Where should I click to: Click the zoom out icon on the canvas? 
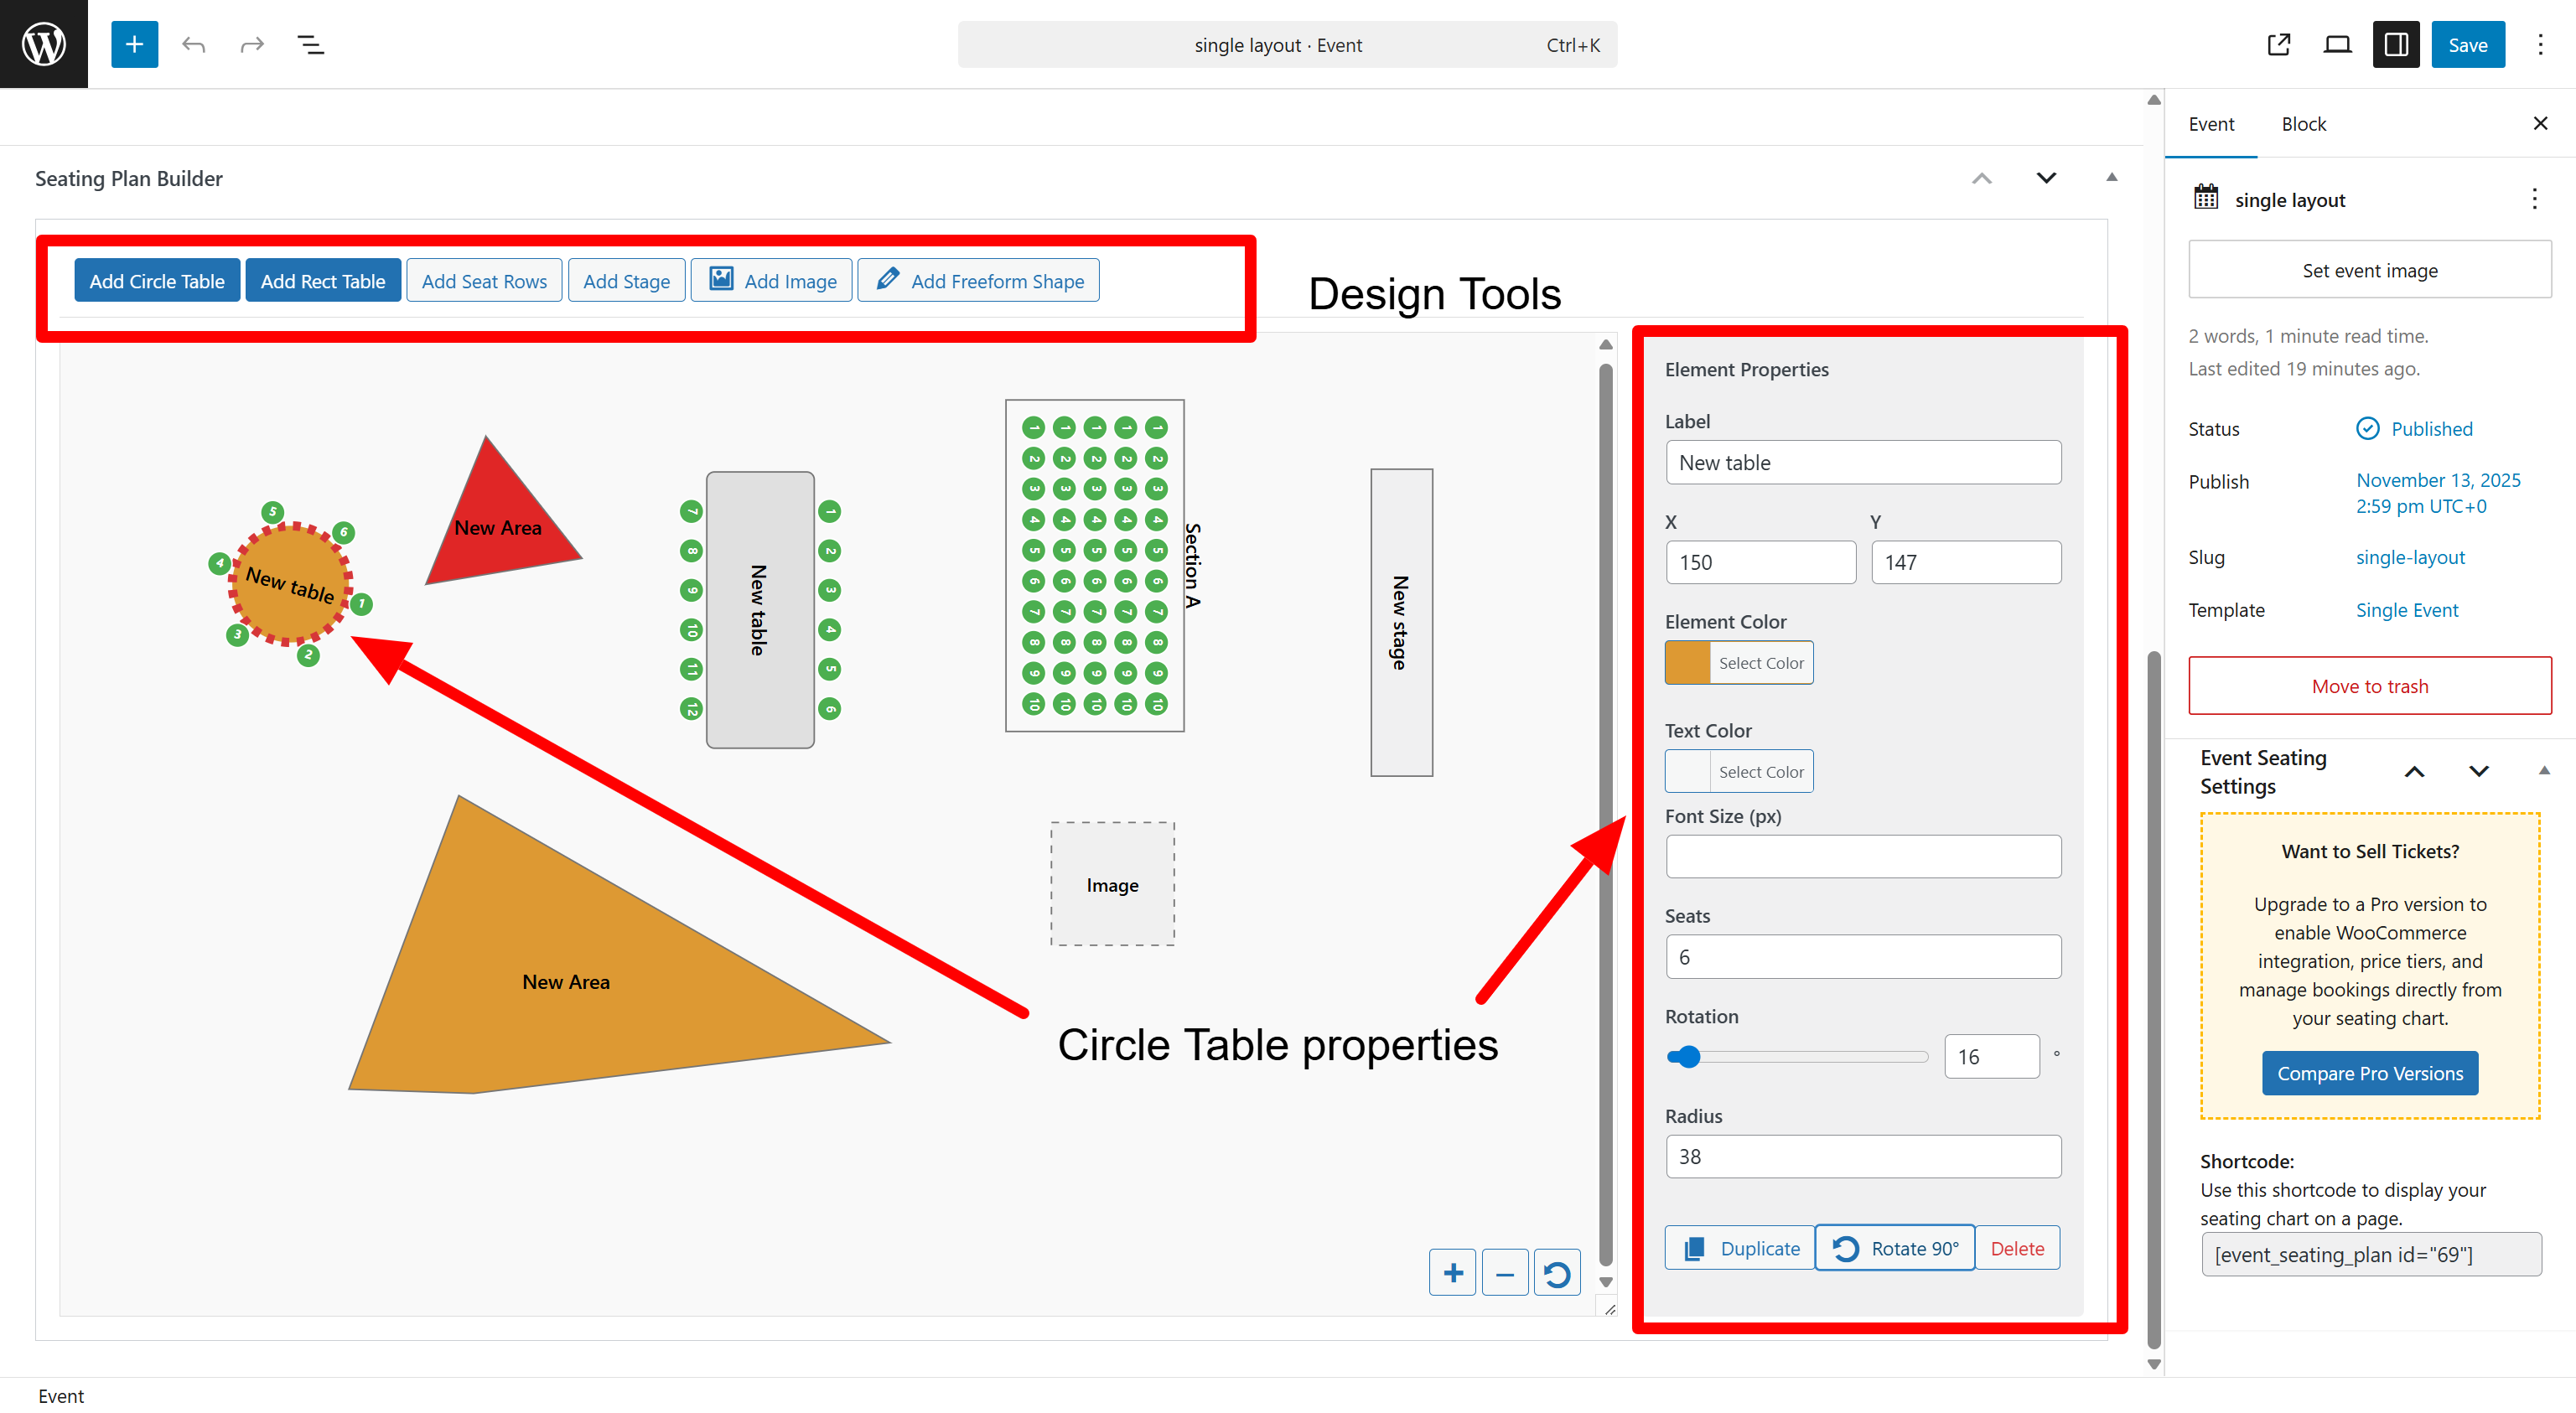coord(1505,1272)
